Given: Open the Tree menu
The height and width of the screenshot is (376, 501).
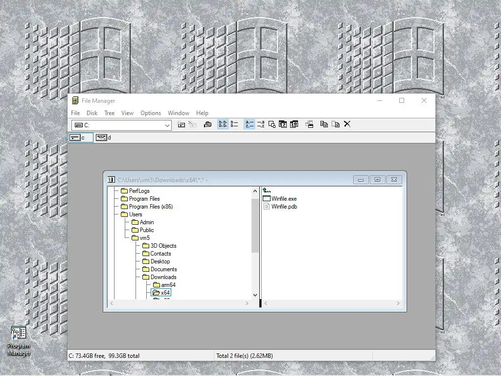Looking at the screenshot, I should click(109, 113).
